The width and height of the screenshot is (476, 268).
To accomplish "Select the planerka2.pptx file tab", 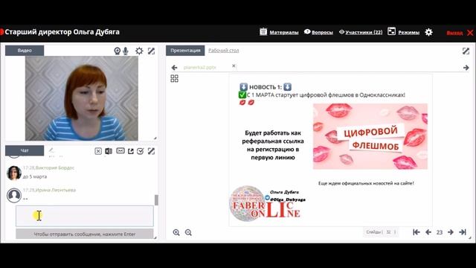I will point(200,67).
